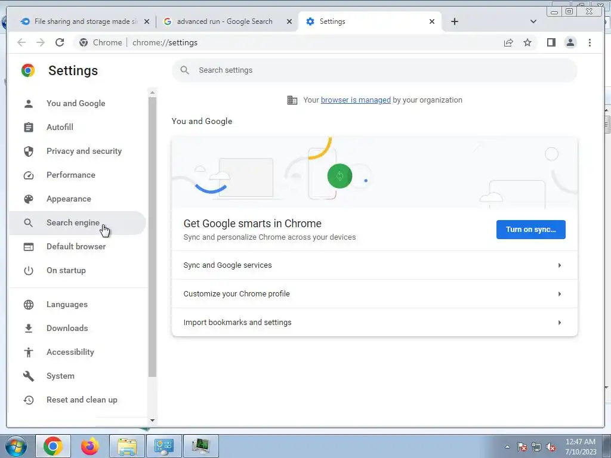The image size is (611, 458).
Task: Click the Search settings field
Action: [x=375, y=70]
